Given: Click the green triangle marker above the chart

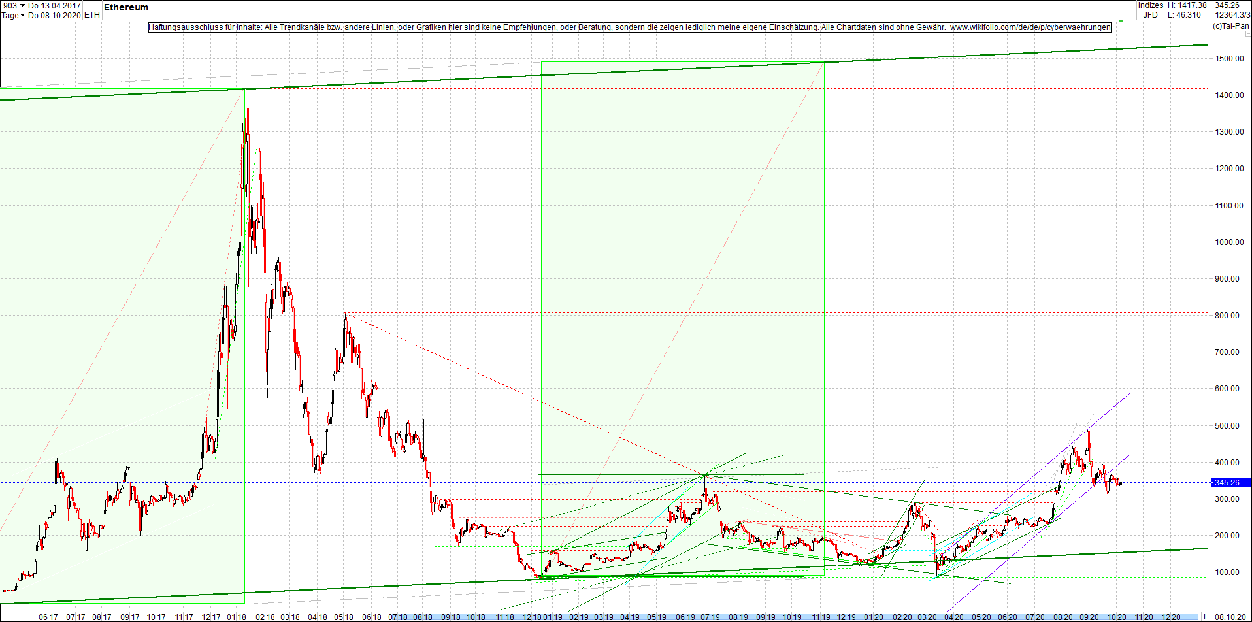Looking at the screenshot, I should coord(1119,20).
